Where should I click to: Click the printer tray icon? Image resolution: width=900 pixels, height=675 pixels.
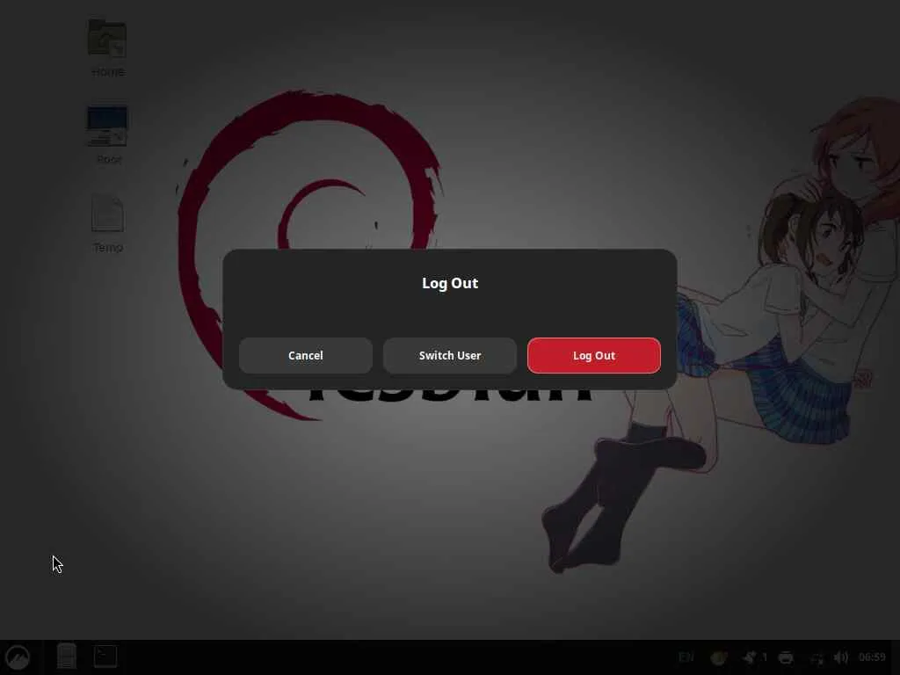pos(785,657)
